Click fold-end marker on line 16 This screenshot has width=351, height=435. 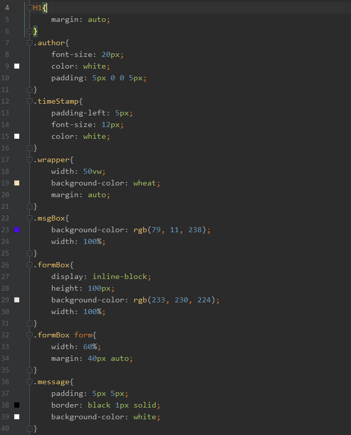tap(29, 148)
